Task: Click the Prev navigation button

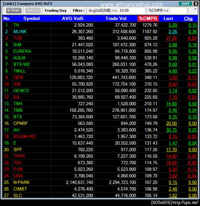Action: 14,11
